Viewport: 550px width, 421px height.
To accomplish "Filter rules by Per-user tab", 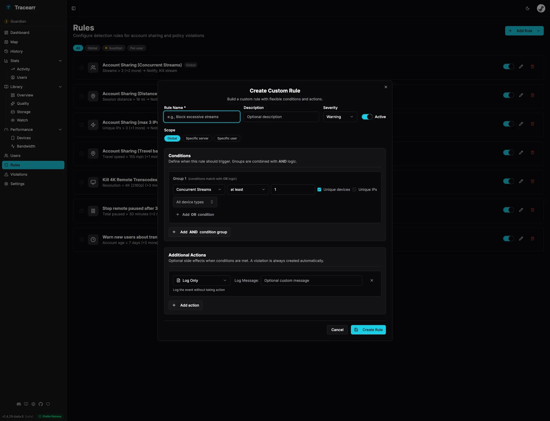I will click(136, 48).
